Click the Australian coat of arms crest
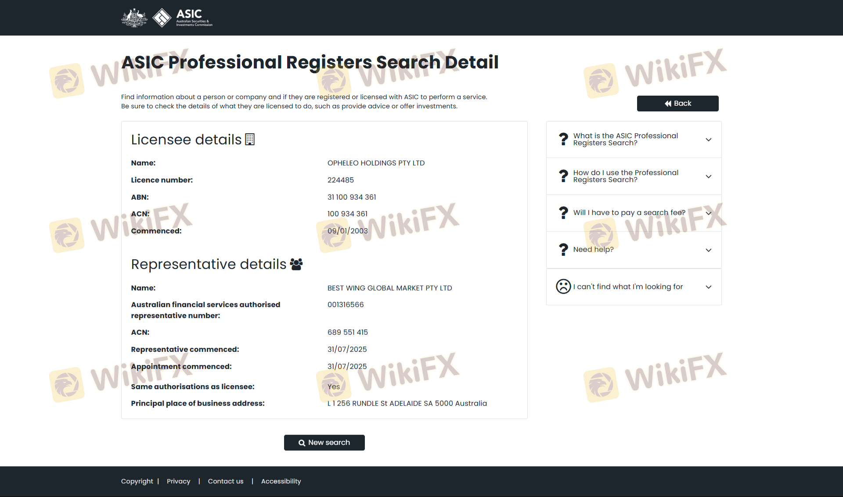The height and width of the screenshot is (497, 843). tap(134, 18)
